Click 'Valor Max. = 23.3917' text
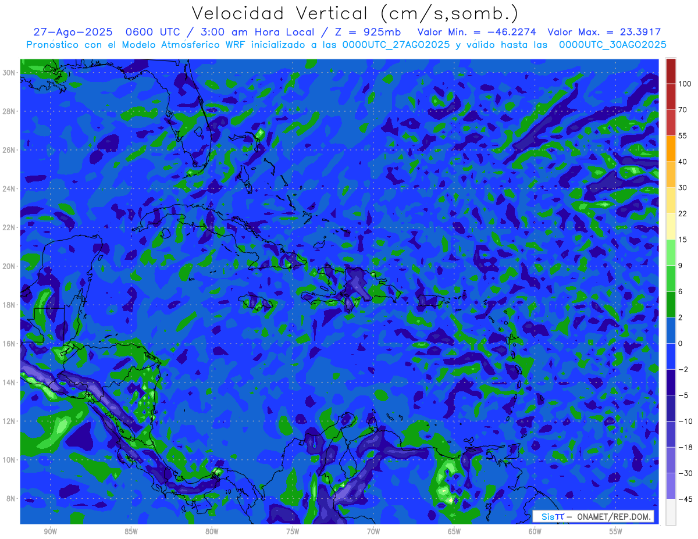Screen dimensions: 698x539 pos(604,32)
